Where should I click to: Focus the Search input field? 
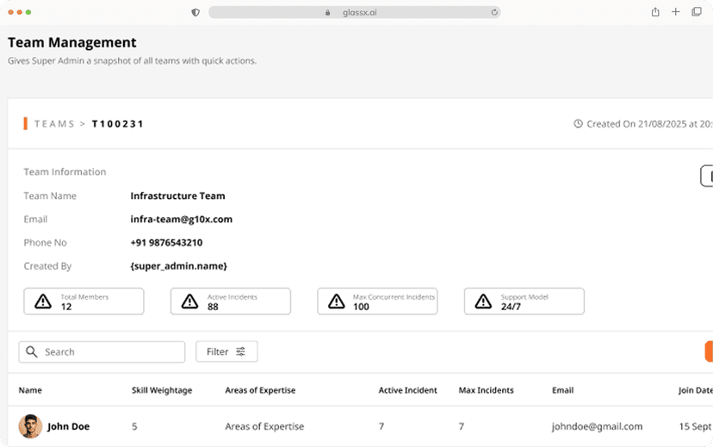(102, 352)
